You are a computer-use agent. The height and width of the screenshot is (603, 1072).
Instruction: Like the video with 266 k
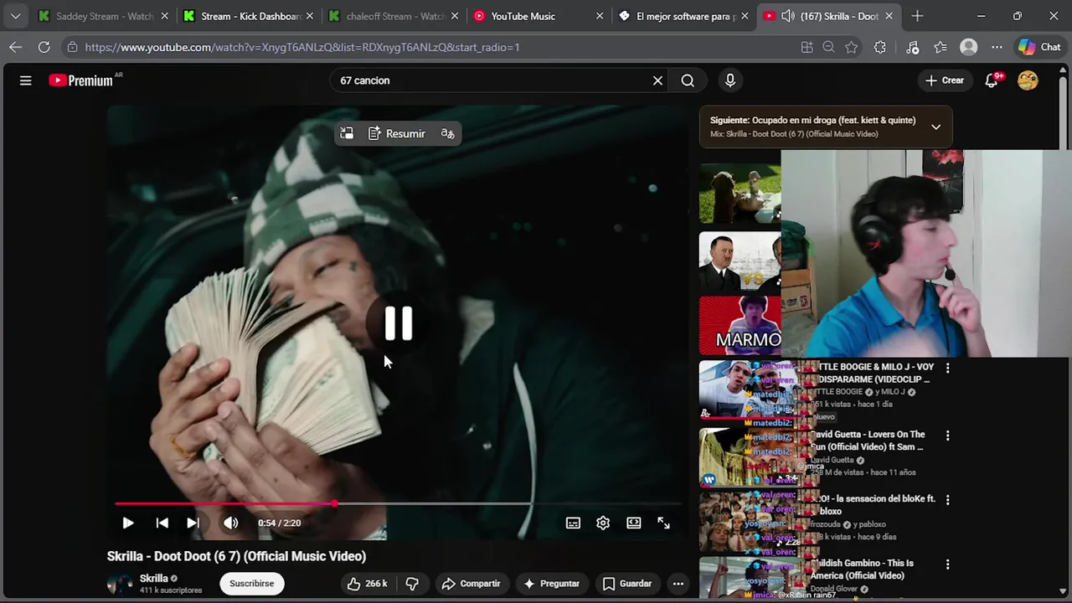(x=368, y=584)
